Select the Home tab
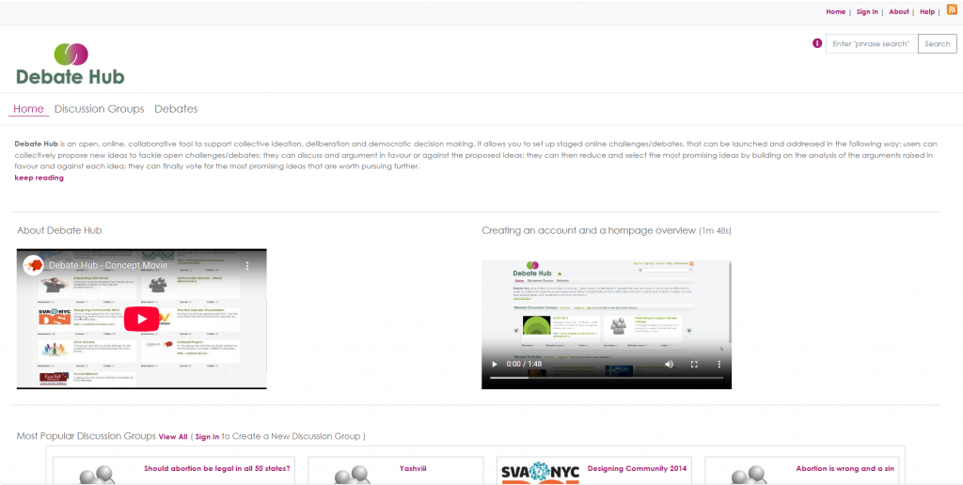The width and height of the screenshot is (963, 485). pos(28,109)
